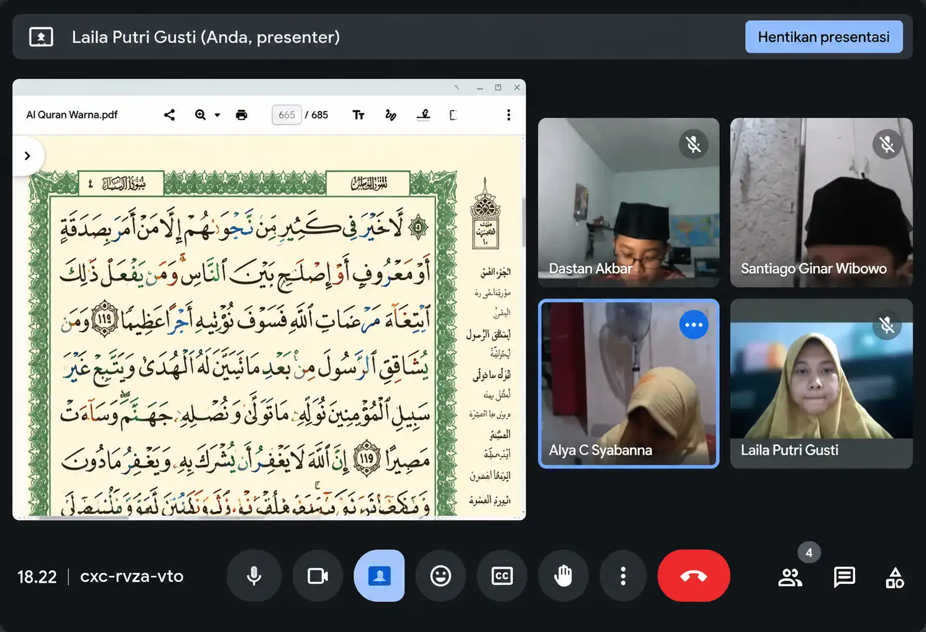
Task: Share the Al Quran Warna.pdf file
Action: click(170, 115)
